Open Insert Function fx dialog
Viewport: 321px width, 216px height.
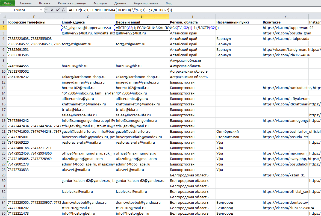coord(63,10)
